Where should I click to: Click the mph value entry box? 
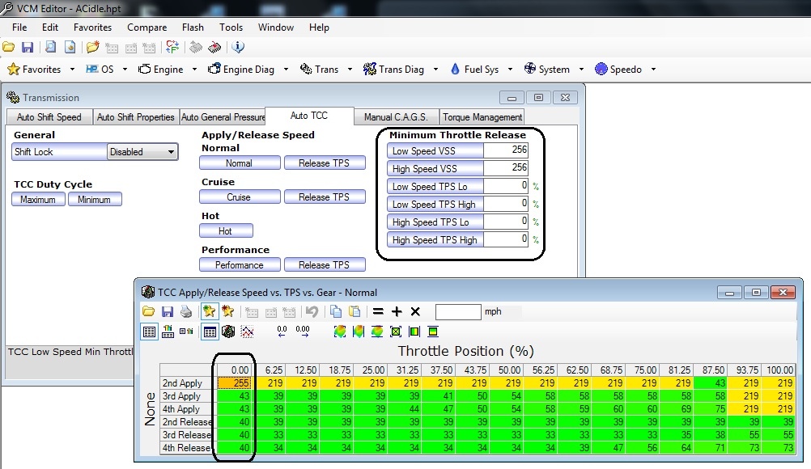(x=458, y=312)
